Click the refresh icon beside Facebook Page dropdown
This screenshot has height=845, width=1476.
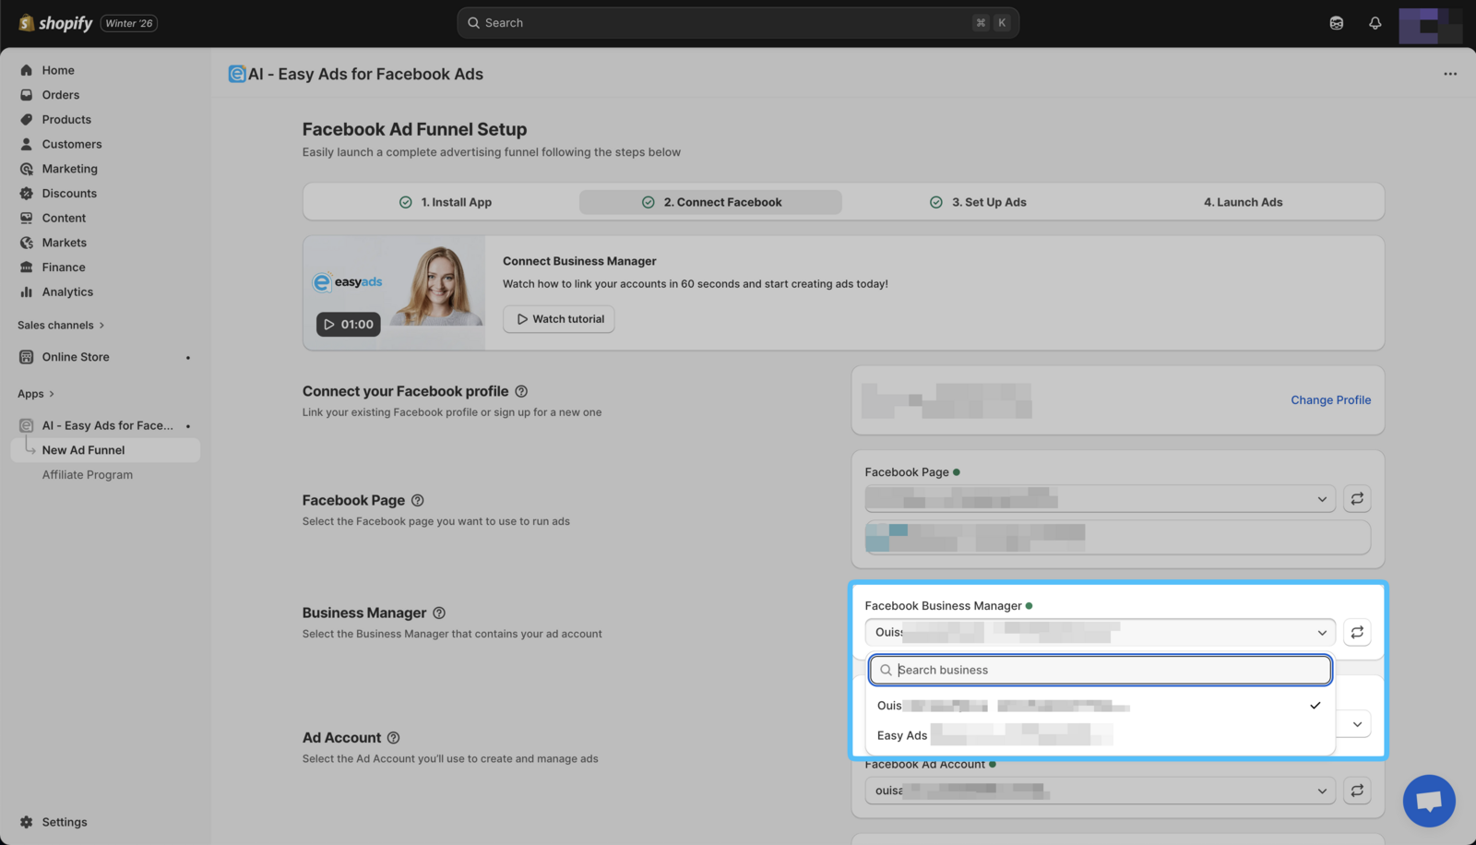click(1357, 499)
